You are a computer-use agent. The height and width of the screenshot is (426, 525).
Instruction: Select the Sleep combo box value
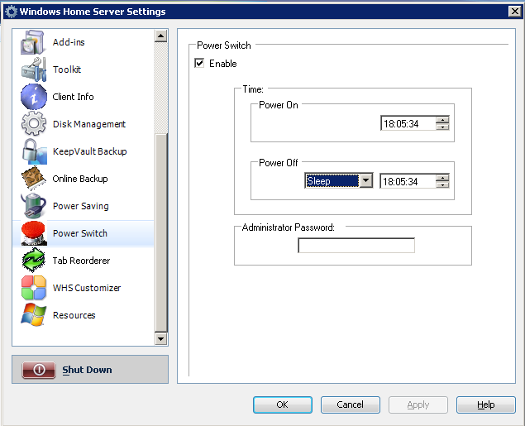click(x=332, y=181)
